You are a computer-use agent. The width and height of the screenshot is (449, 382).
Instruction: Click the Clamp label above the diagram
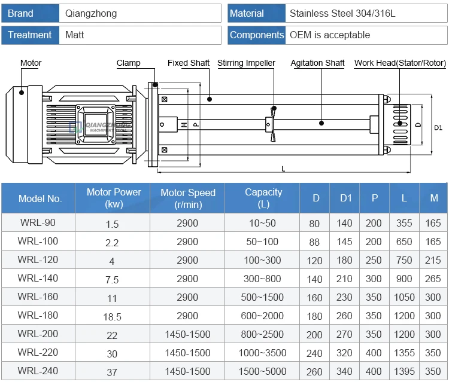tap(128, 63)
